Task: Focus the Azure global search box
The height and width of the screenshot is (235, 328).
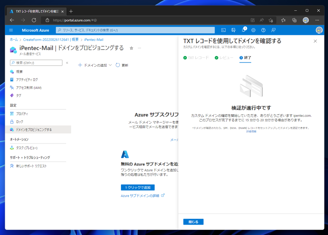Action: point(135,30)
